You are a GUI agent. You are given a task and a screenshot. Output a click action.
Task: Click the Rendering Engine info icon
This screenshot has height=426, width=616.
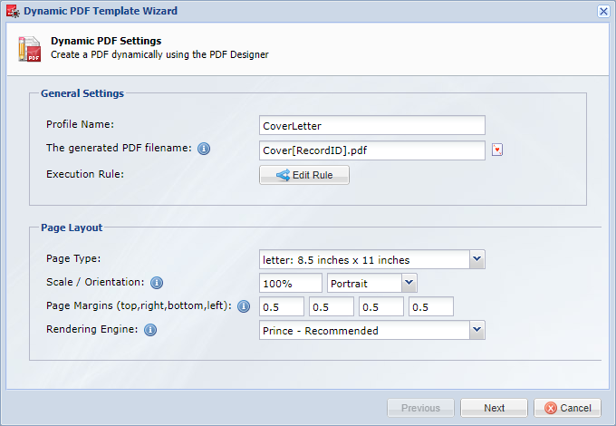tap(150, 330)
